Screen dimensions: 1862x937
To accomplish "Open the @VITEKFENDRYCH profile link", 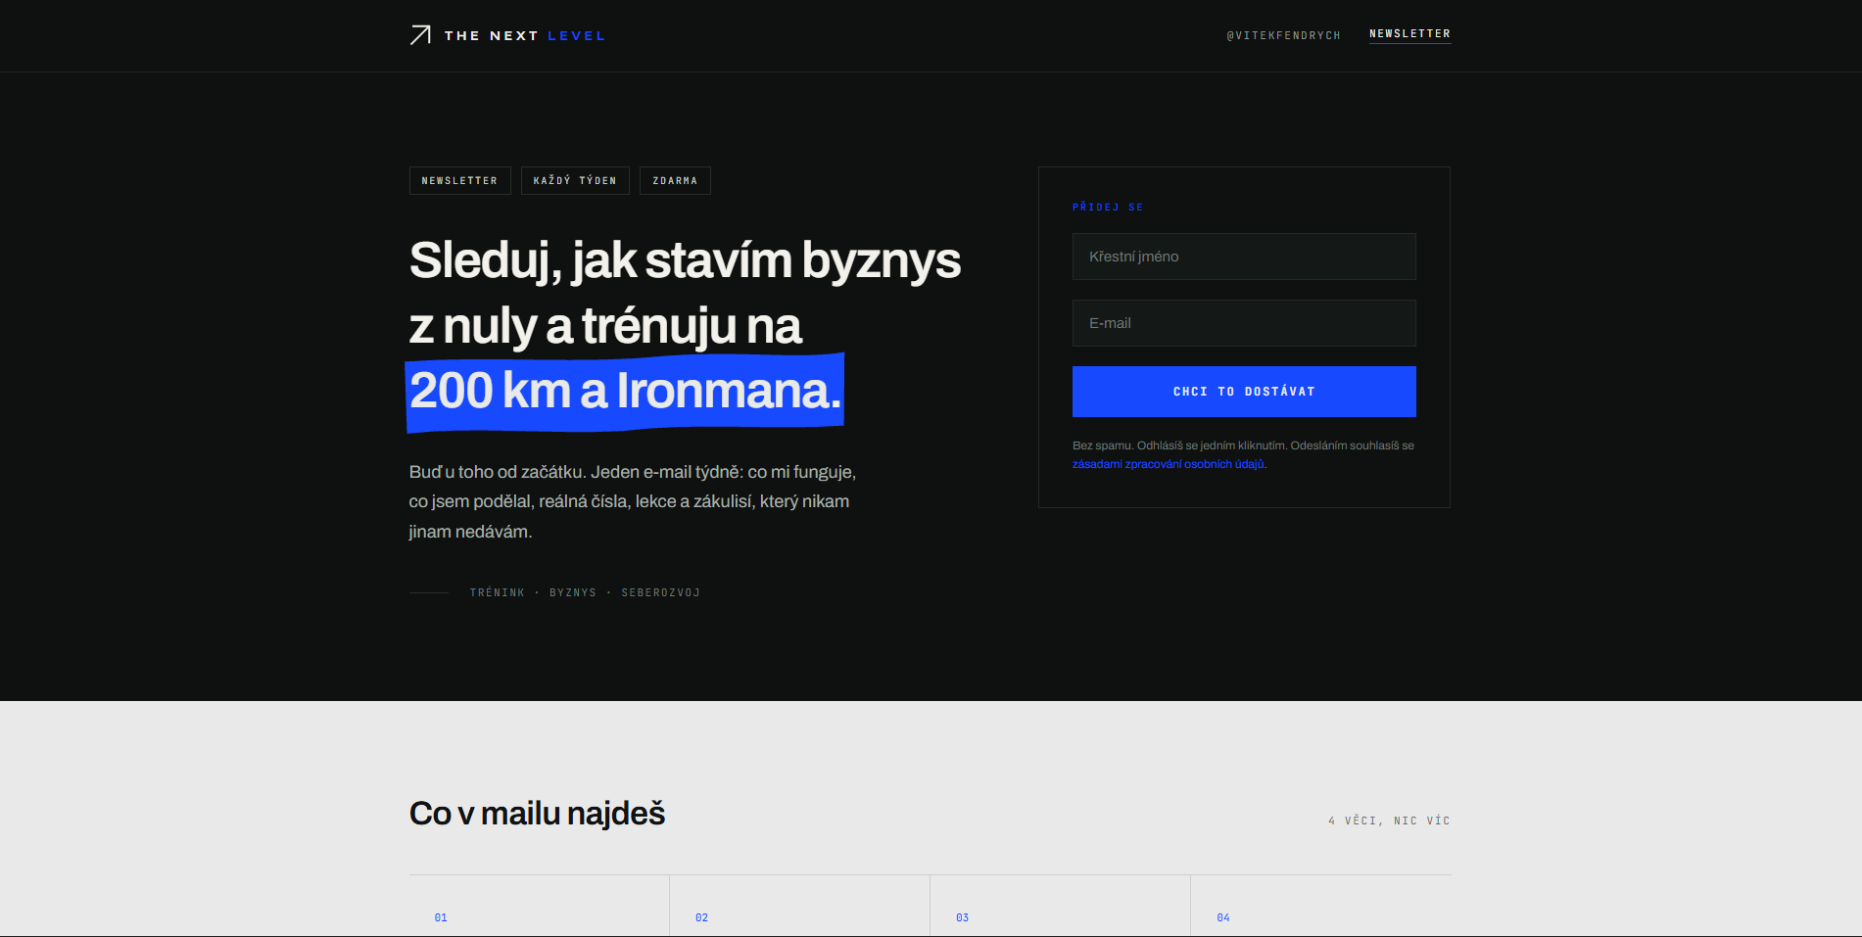I will click(x=1283, y=35).
